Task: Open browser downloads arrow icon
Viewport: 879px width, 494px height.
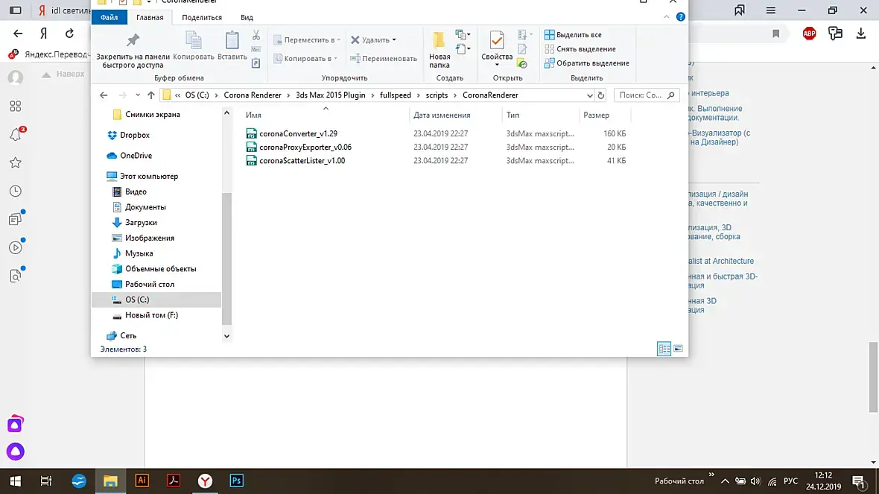Action: 861,34
